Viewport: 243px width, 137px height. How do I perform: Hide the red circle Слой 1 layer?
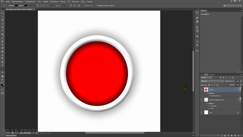202,90
